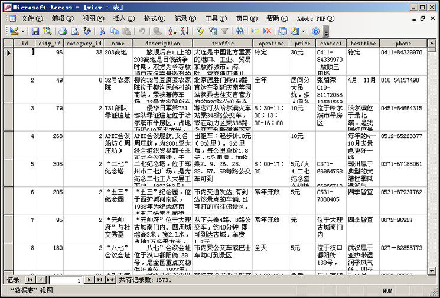The width and height of the screenshot is (440, 298).
Task: Select the contact column header
Action: (x=331, y=43)
